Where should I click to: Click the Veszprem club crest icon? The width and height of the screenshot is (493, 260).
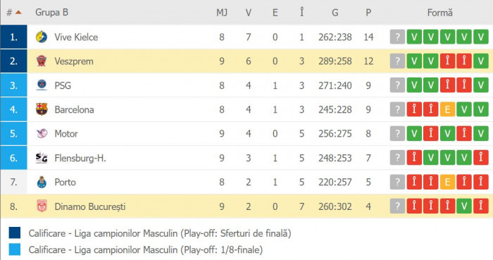[x=42, y=61]
